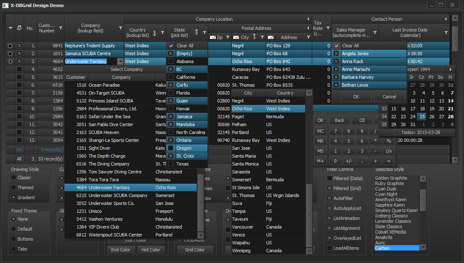Viewport: 464px width, 263px height.
Task: Click filter funnel on Last Invoice Date column
Action: [x=446, y=32]
